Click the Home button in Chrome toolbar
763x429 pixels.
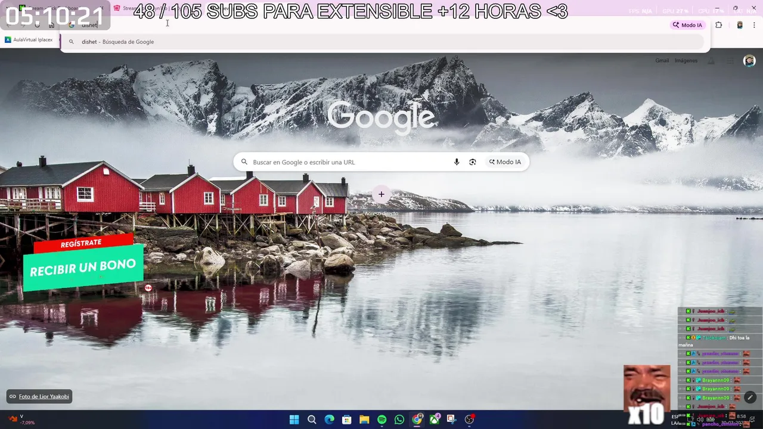pos(51,25)
